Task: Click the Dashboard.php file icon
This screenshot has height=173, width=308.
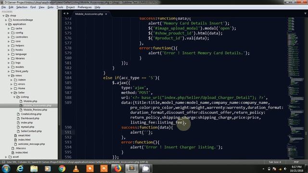Action: 18,118
